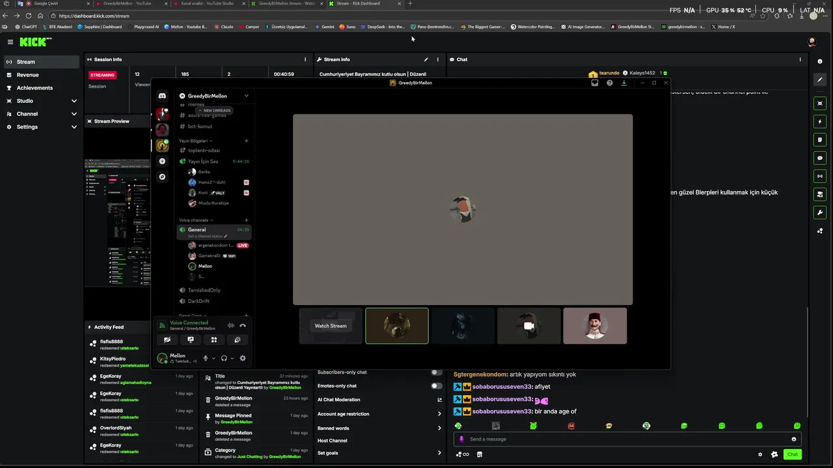Open bot-komut text channel

tap(200, 126)
